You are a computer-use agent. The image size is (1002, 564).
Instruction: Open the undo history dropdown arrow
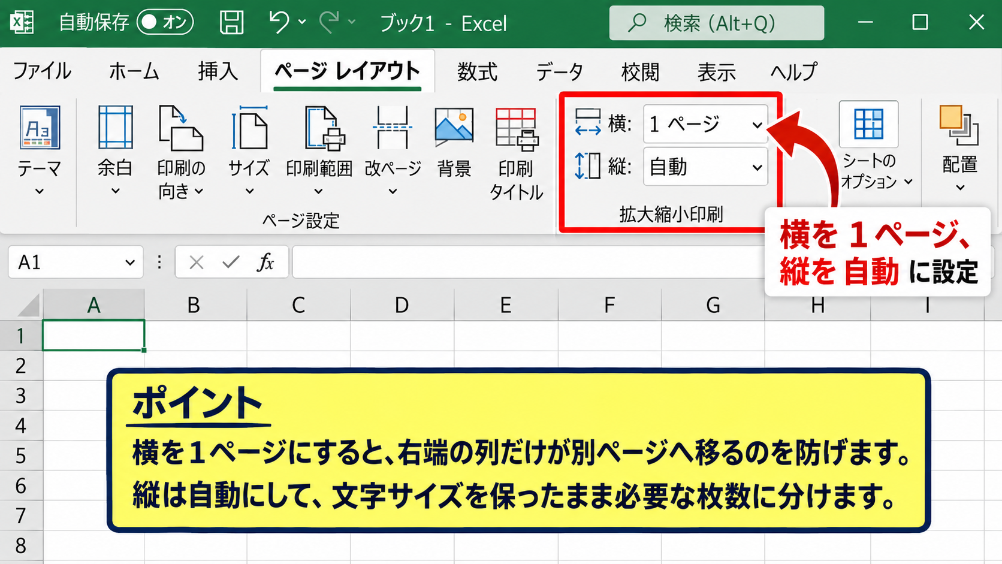click(x=302, y=22)
